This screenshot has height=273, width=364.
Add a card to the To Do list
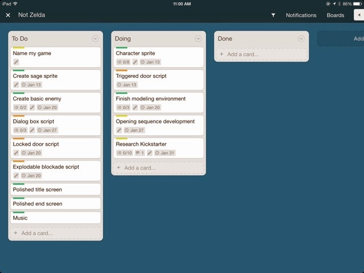(x=56, y=233)
